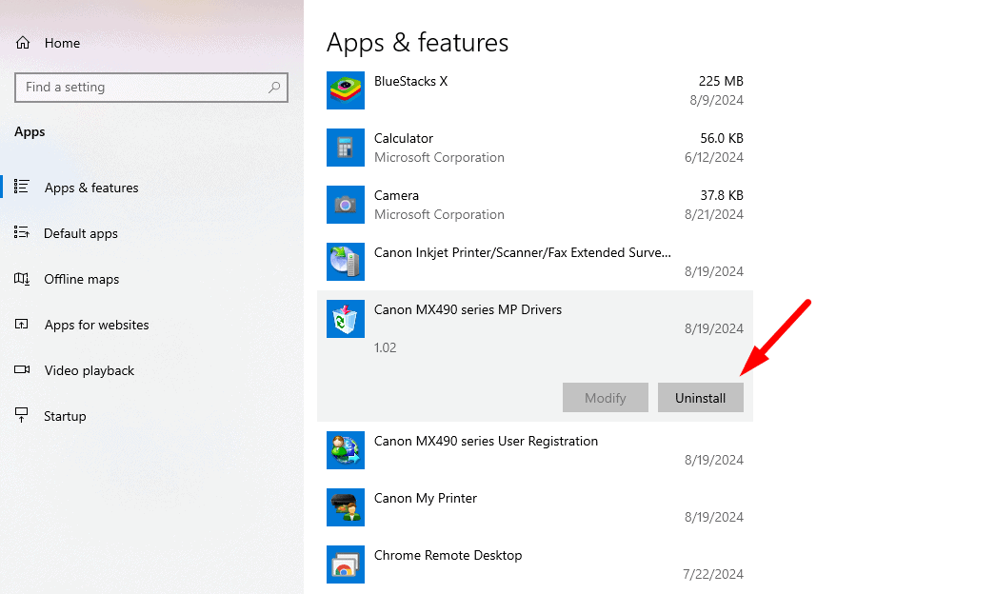Click the Startup sidebar icon
996x594 pixels.
[22, 415]
